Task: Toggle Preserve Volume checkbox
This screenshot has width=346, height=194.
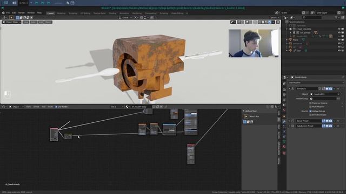Action: [x=310, y=103]
